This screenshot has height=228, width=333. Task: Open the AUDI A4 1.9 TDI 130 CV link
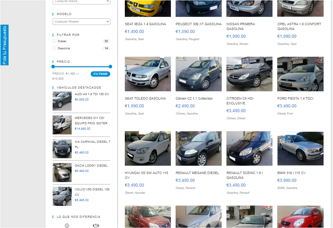pos(92,94)
